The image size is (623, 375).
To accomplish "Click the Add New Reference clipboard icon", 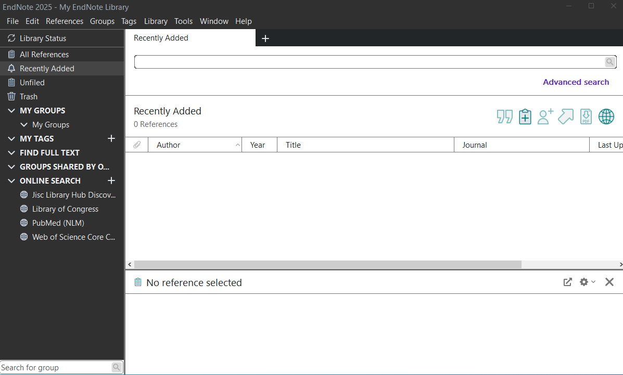I will (x=525, y=117).
